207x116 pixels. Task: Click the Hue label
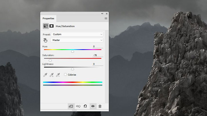pos(45,47)
